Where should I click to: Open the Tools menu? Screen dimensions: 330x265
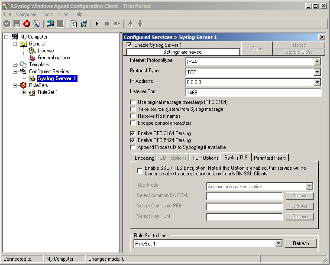pyautogui.click(x=47, y=14)
